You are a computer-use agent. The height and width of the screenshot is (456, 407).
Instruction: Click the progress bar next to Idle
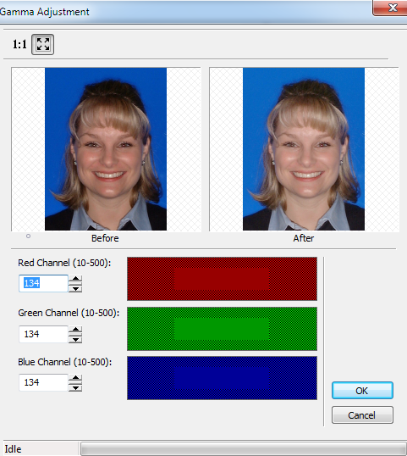pos(244,448)
